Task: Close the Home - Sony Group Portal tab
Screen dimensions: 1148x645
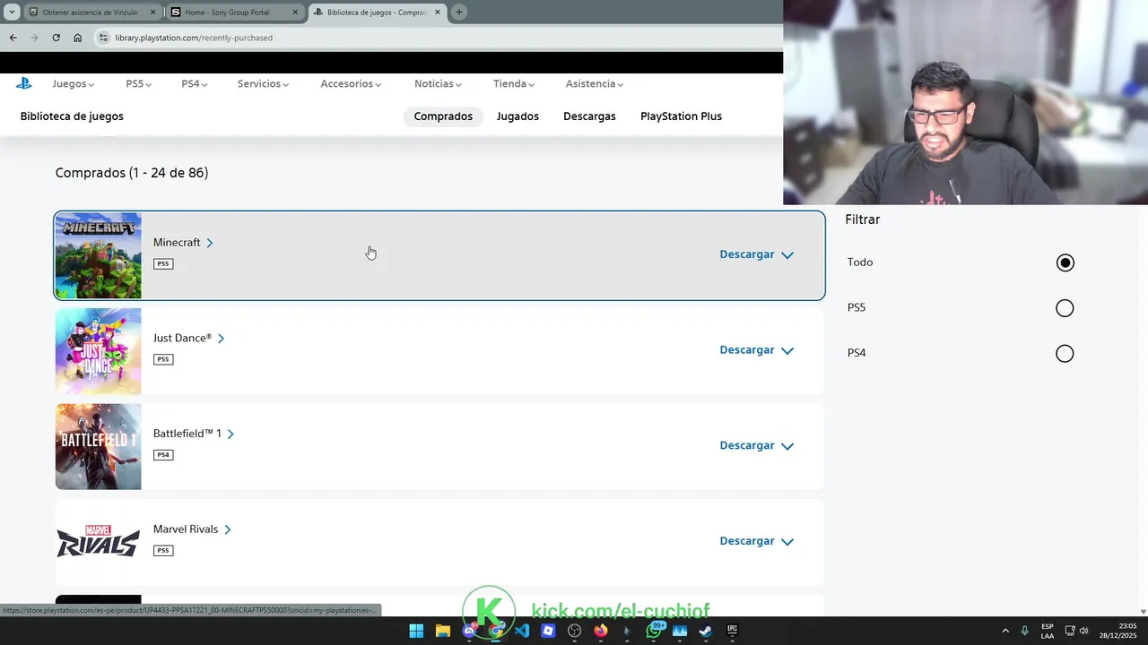Action: click(x=295, y=13)
